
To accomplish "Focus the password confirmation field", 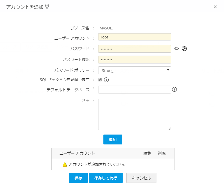I will pos(134,59).
